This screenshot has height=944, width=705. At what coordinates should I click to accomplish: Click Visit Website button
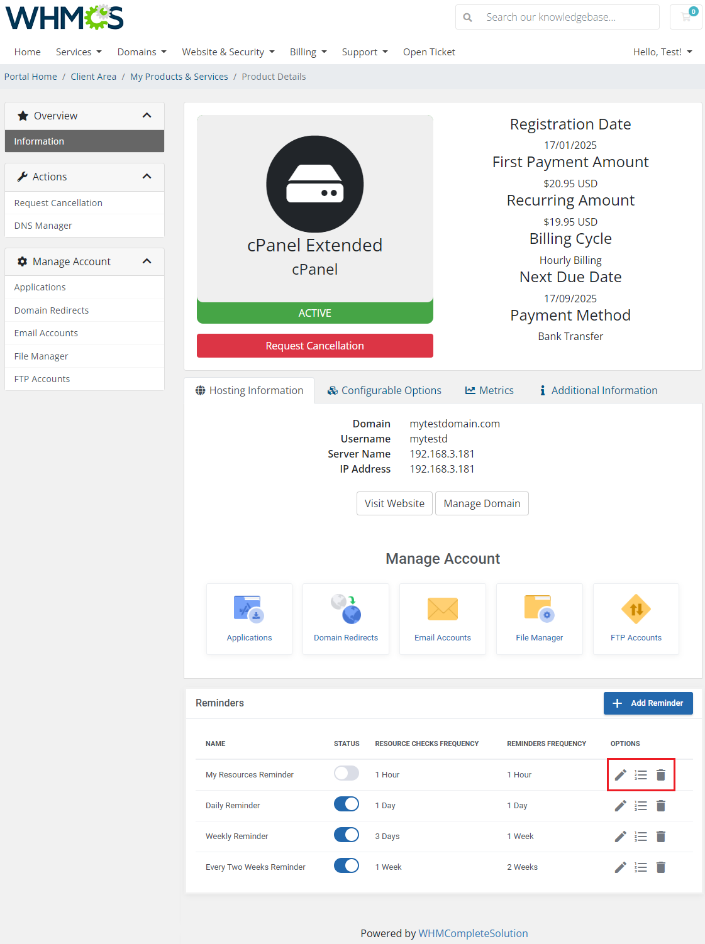coord(394,503)
